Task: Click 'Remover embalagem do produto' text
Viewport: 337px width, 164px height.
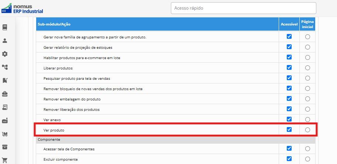Action: coord(72,99)
